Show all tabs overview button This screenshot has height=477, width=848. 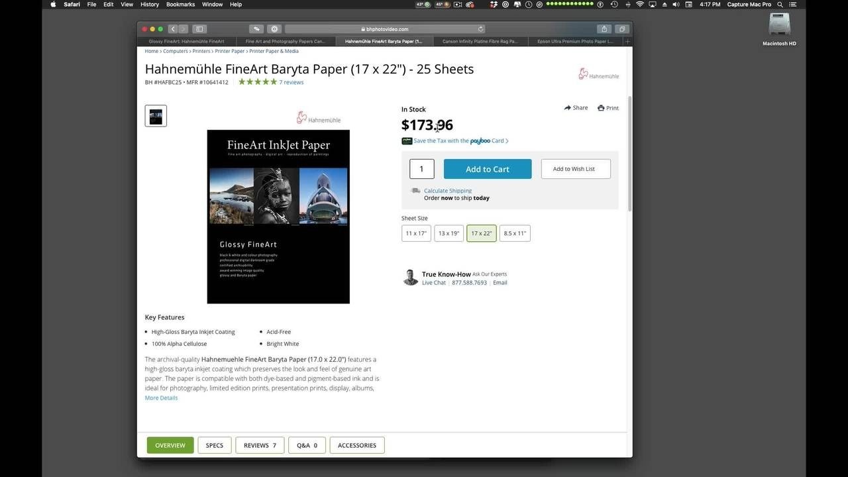(622, 29)
